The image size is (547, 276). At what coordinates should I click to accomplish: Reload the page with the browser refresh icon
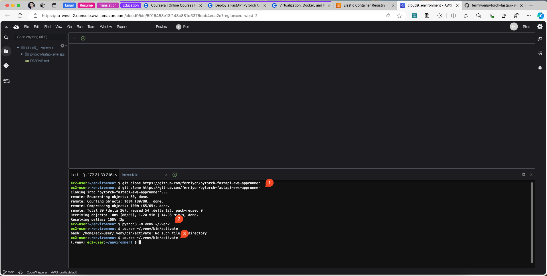[x=20, y=16]
